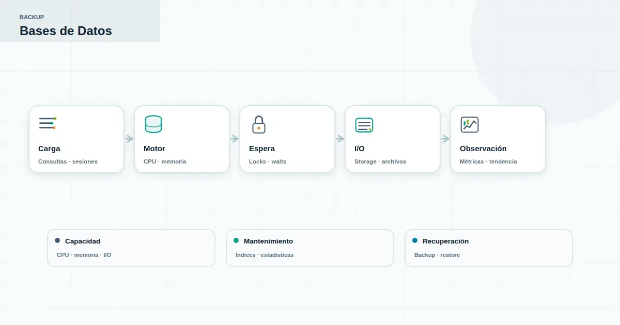Image resolution: width=620 pixels, height=325 pixels.
Task: Click the Carga query-lines icon
Action: tap(48, 123)
